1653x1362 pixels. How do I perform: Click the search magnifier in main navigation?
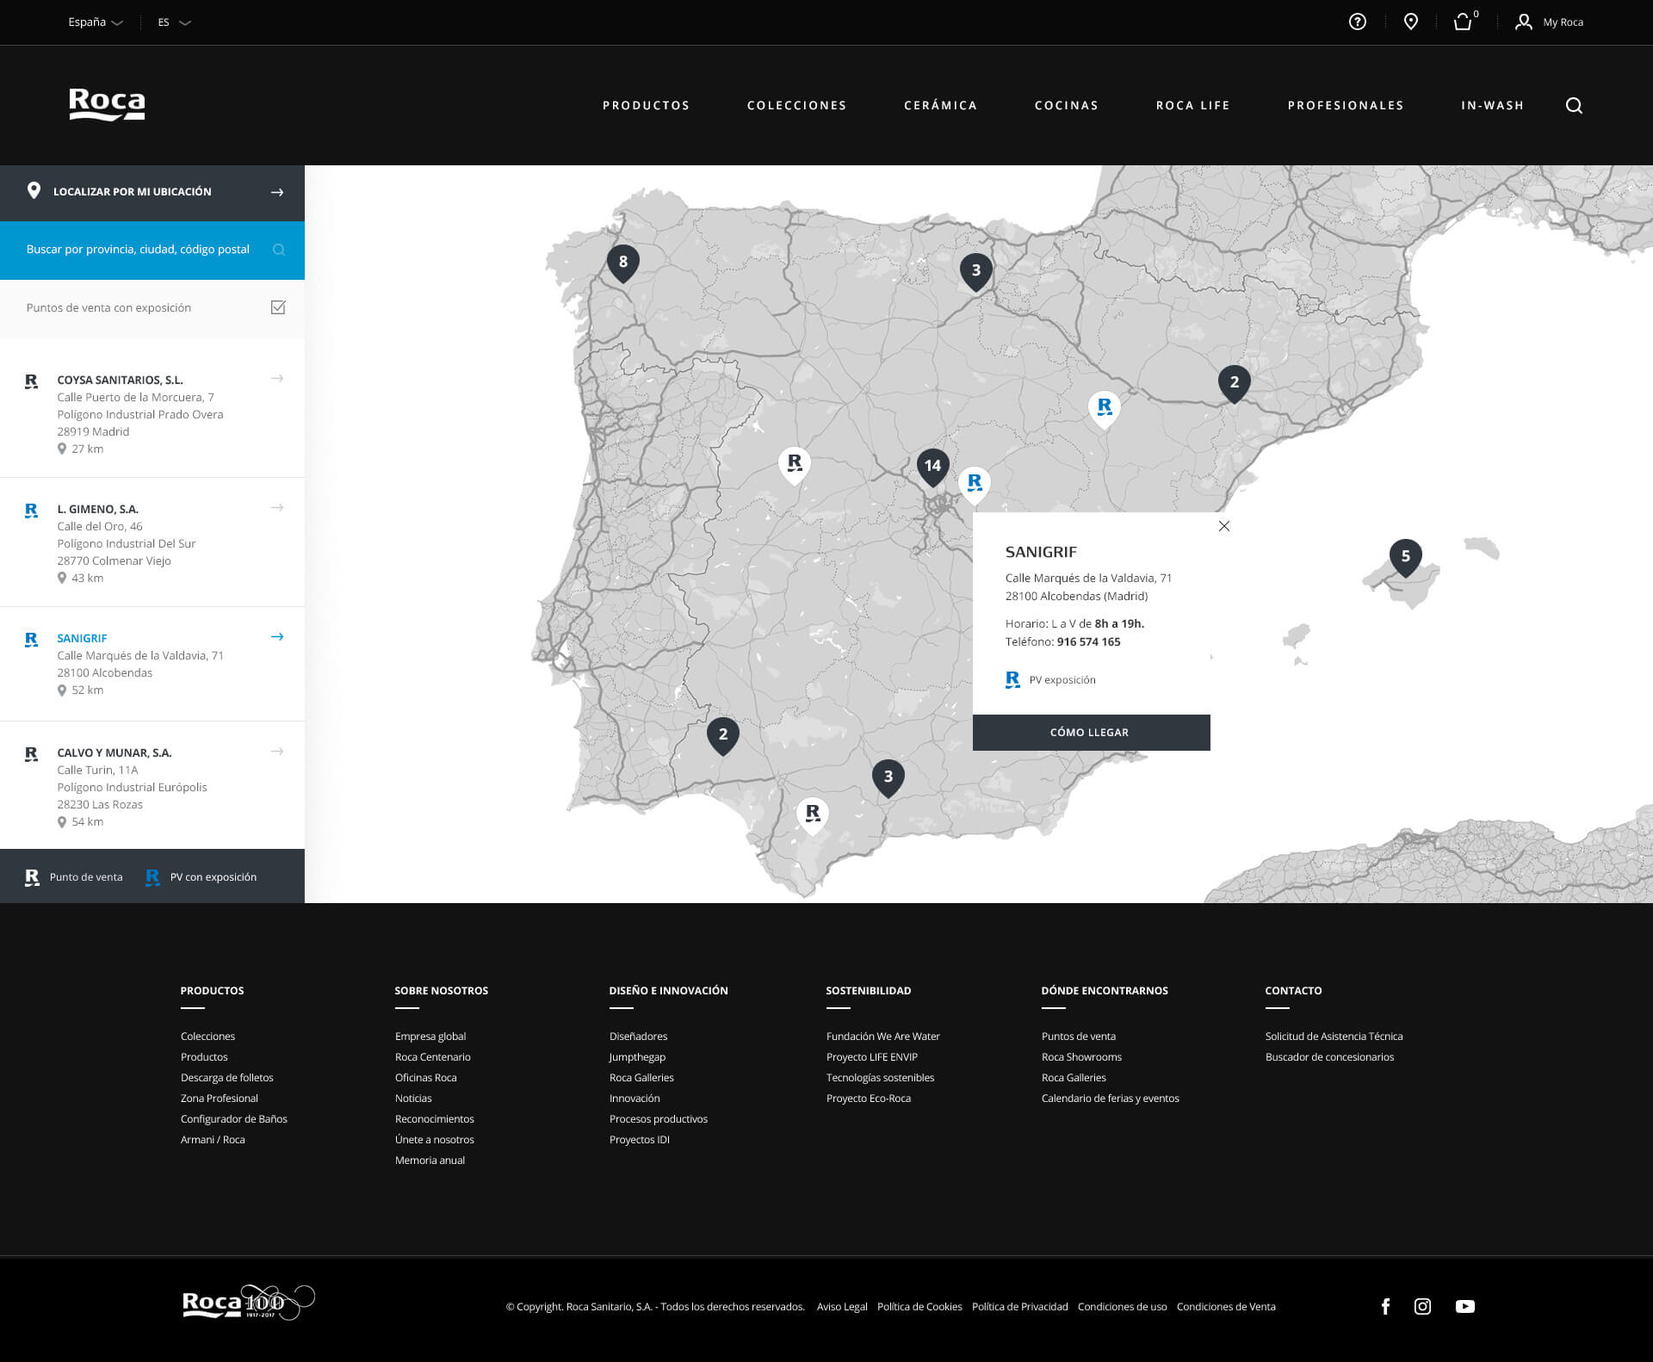point(1574,105)
